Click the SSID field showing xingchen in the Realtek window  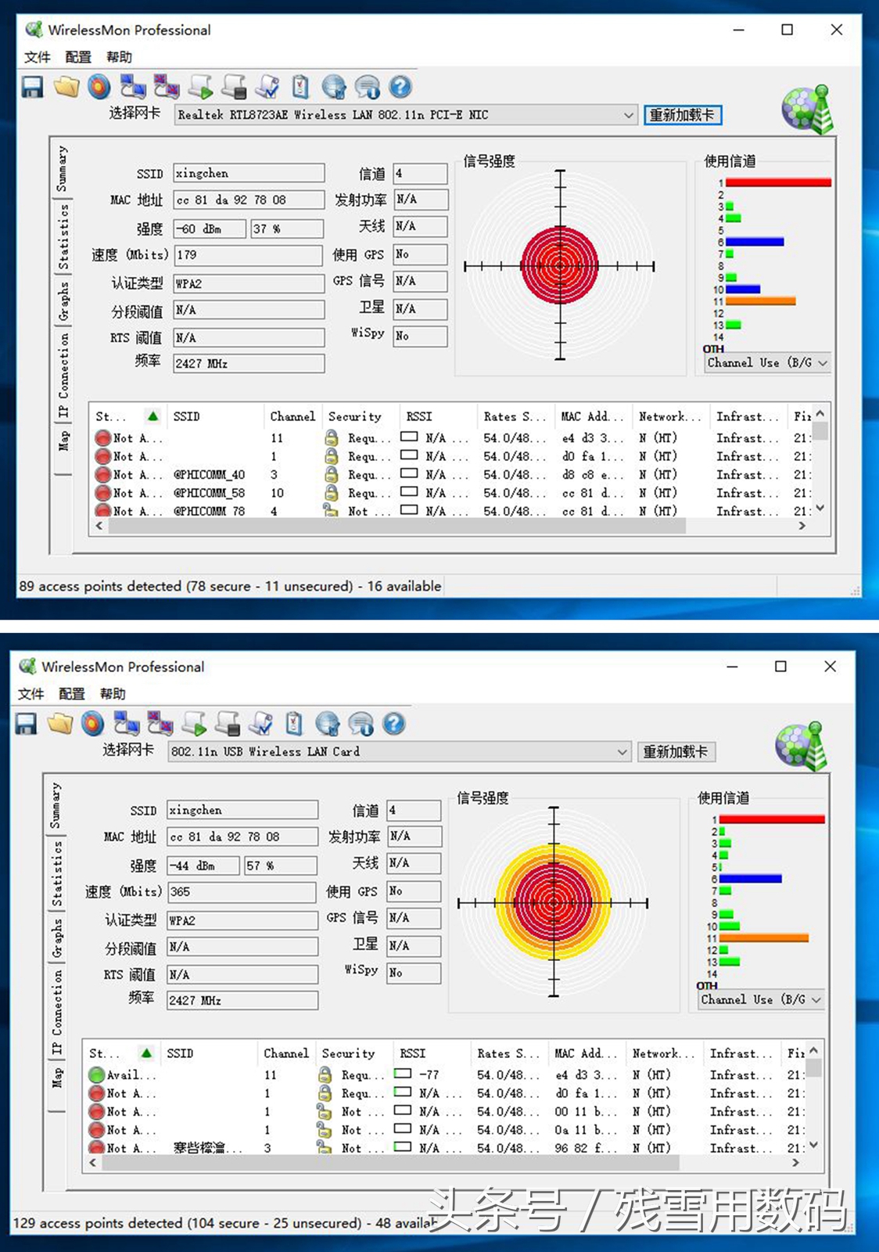click(x=249, y=173)
